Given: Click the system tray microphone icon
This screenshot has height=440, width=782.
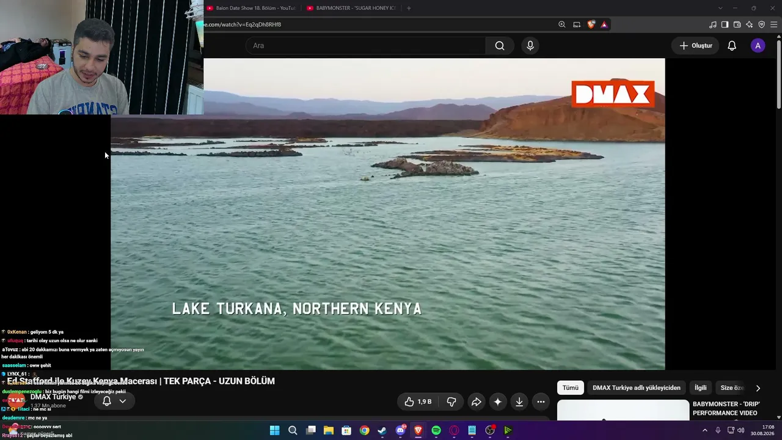Looking at the screenshot, I should pos(718,430).
